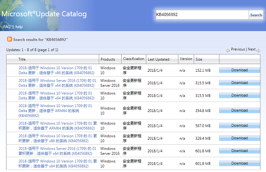This screenshot has height=172, width=266.
Task: Sort results by Classification column
Action: click(x=134, y=58)
